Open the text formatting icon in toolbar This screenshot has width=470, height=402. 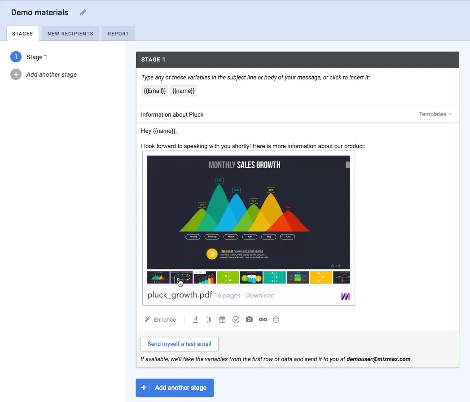[x=195, y=319]
